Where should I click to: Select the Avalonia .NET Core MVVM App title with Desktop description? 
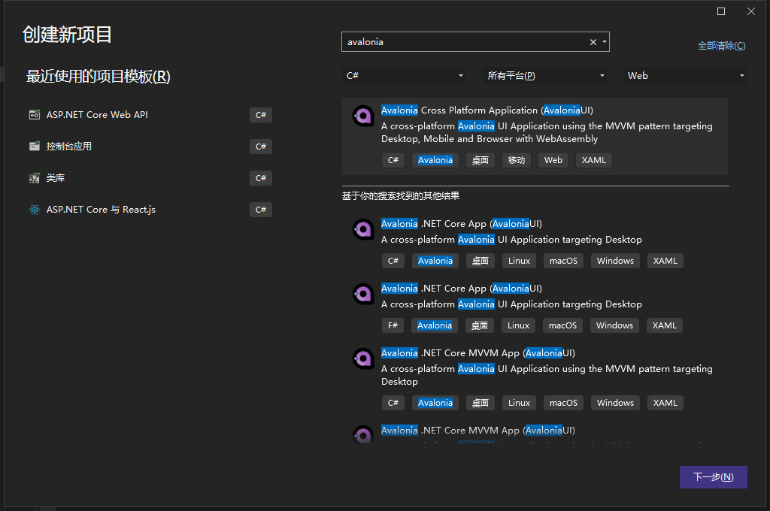[x=477, y=353]
